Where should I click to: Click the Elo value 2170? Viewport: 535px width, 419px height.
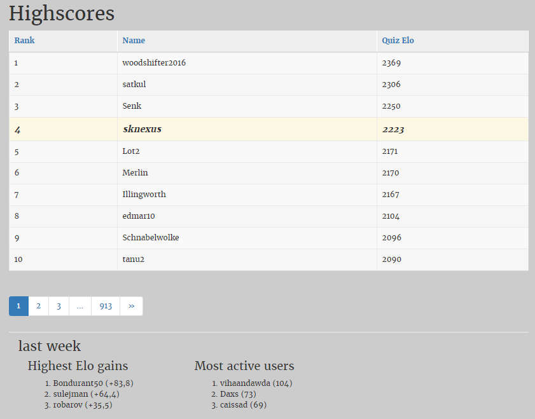point(391,173)
